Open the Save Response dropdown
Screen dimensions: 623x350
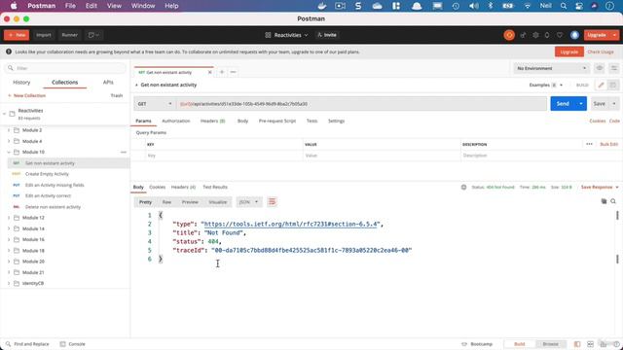pyautogui.click(x=600, y=187)
